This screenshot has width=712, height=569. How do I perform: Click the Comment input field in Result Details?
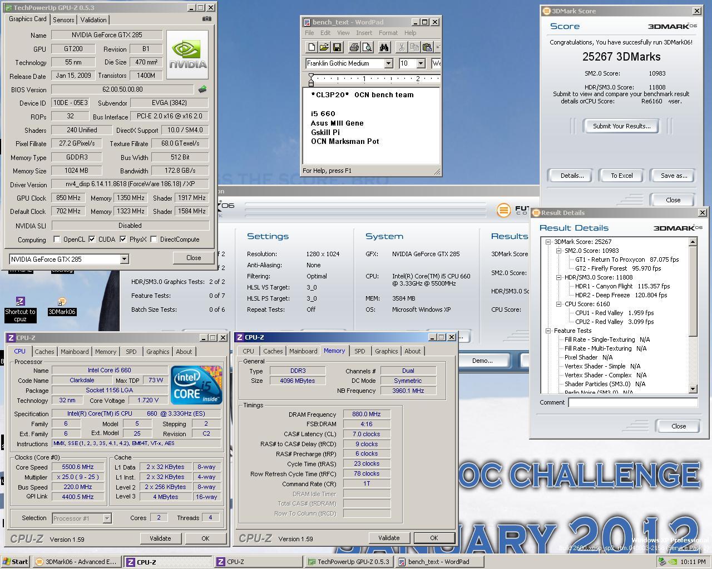pos(632,402)
